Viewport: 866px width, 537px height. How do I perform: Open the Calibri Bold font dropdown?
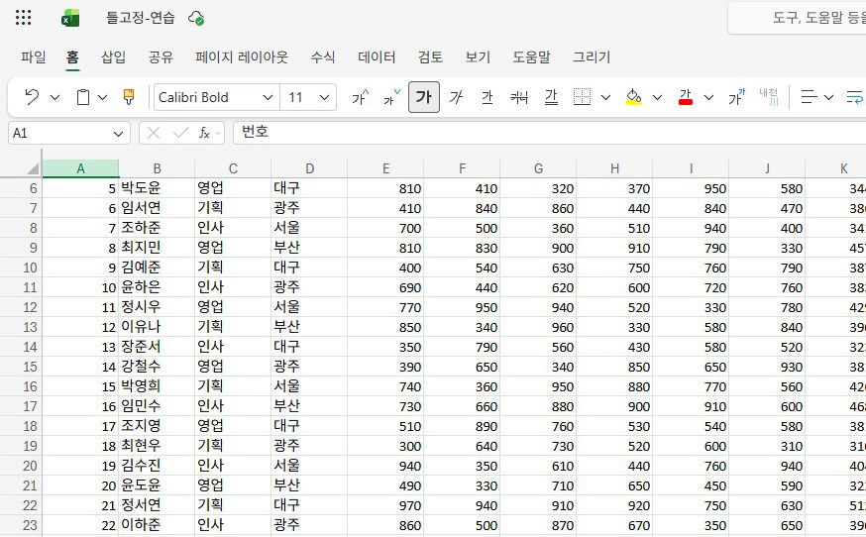tap(268, 98)
